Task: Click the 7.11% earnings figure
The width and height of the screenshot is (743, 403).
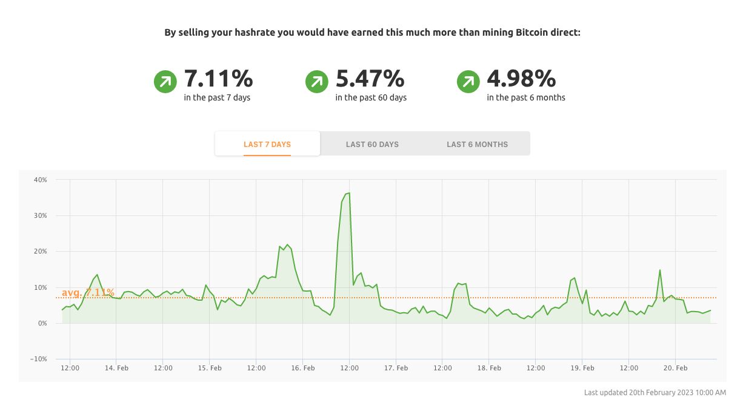Action: [x=218, y=78]
